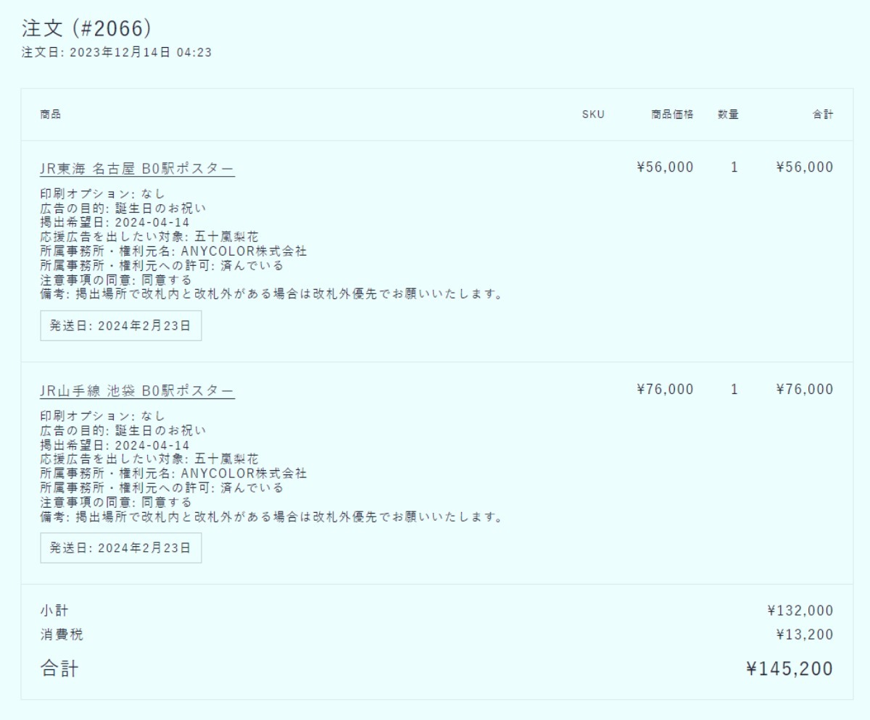Open the JR東海 名古屋 B0駅ポスター product link

(x=137, y=169)
